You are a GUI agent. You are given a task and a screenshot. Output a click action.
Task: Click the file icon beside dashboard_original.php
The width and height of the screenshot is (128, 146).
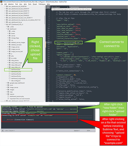click(x=10, y=78)
